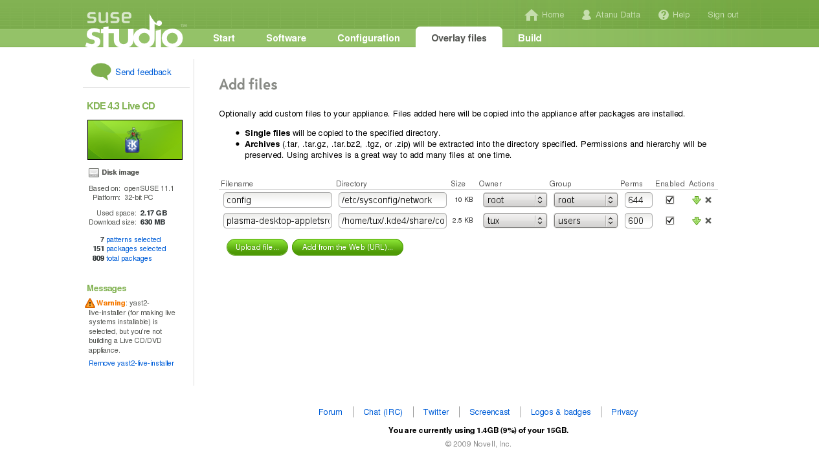Click the SUSE Studio logo
This screenshot has height=453, width=819.
(134, 30)
